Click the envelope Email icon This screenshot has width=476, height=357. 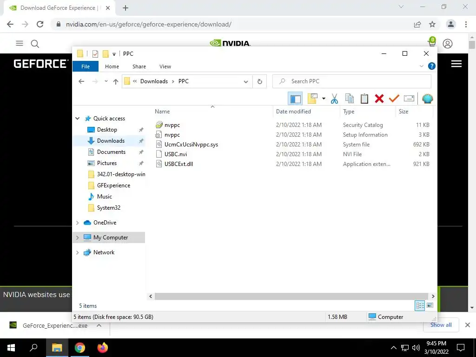point(409,99)
